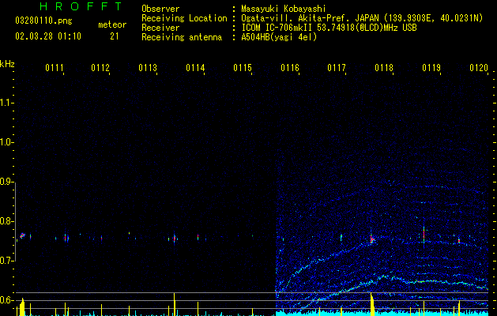Click the 0118 time marker
Viewport: 497px width, 316px height.
(384, 68)
